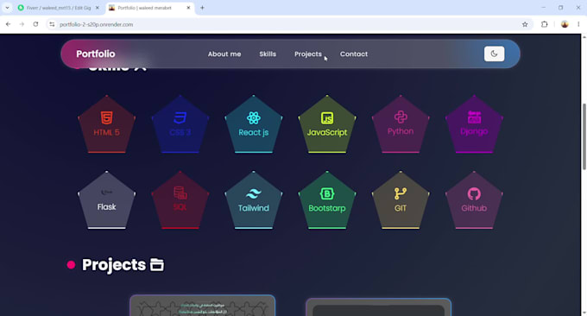Bookmark this page with the star icon
Image resolution: width=587 pixels, height=316 pixels.
point(525,24)
